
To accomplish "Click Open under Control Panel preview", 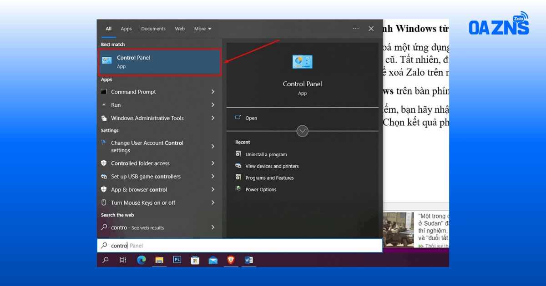I will [x=251, y=118].
